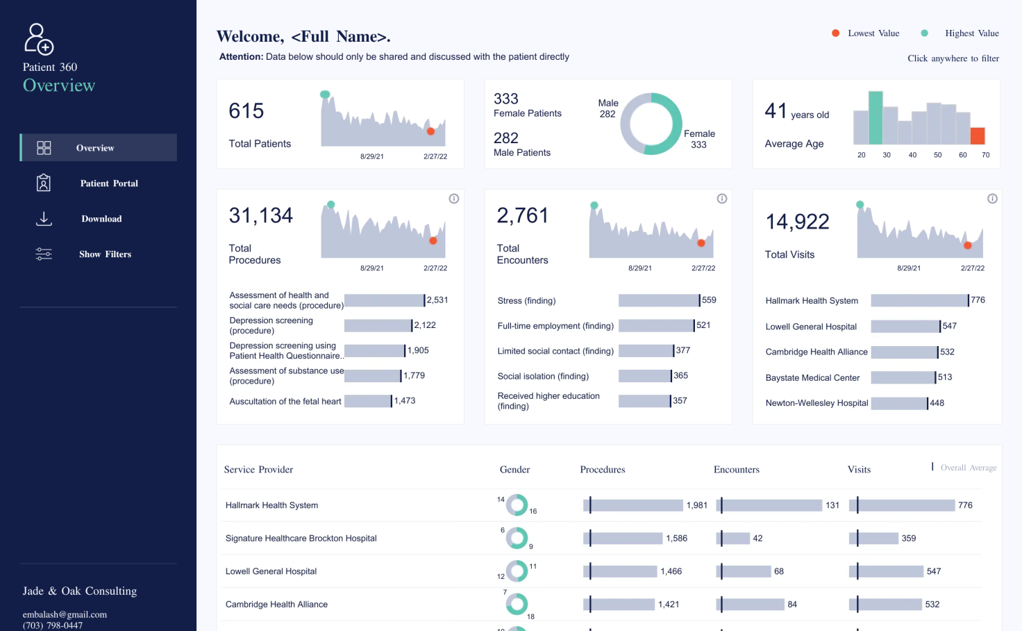Select the teal highlighted age histogram bar

pos(876,117)
